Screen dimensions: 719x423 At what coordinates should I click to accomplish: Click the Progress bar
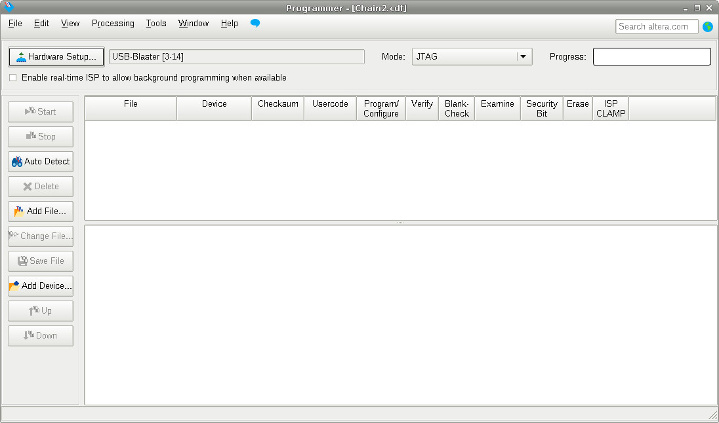[652, 57]
